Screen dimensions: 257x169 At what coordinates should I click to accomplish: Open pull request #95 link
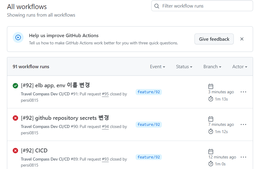click(105, 94)
